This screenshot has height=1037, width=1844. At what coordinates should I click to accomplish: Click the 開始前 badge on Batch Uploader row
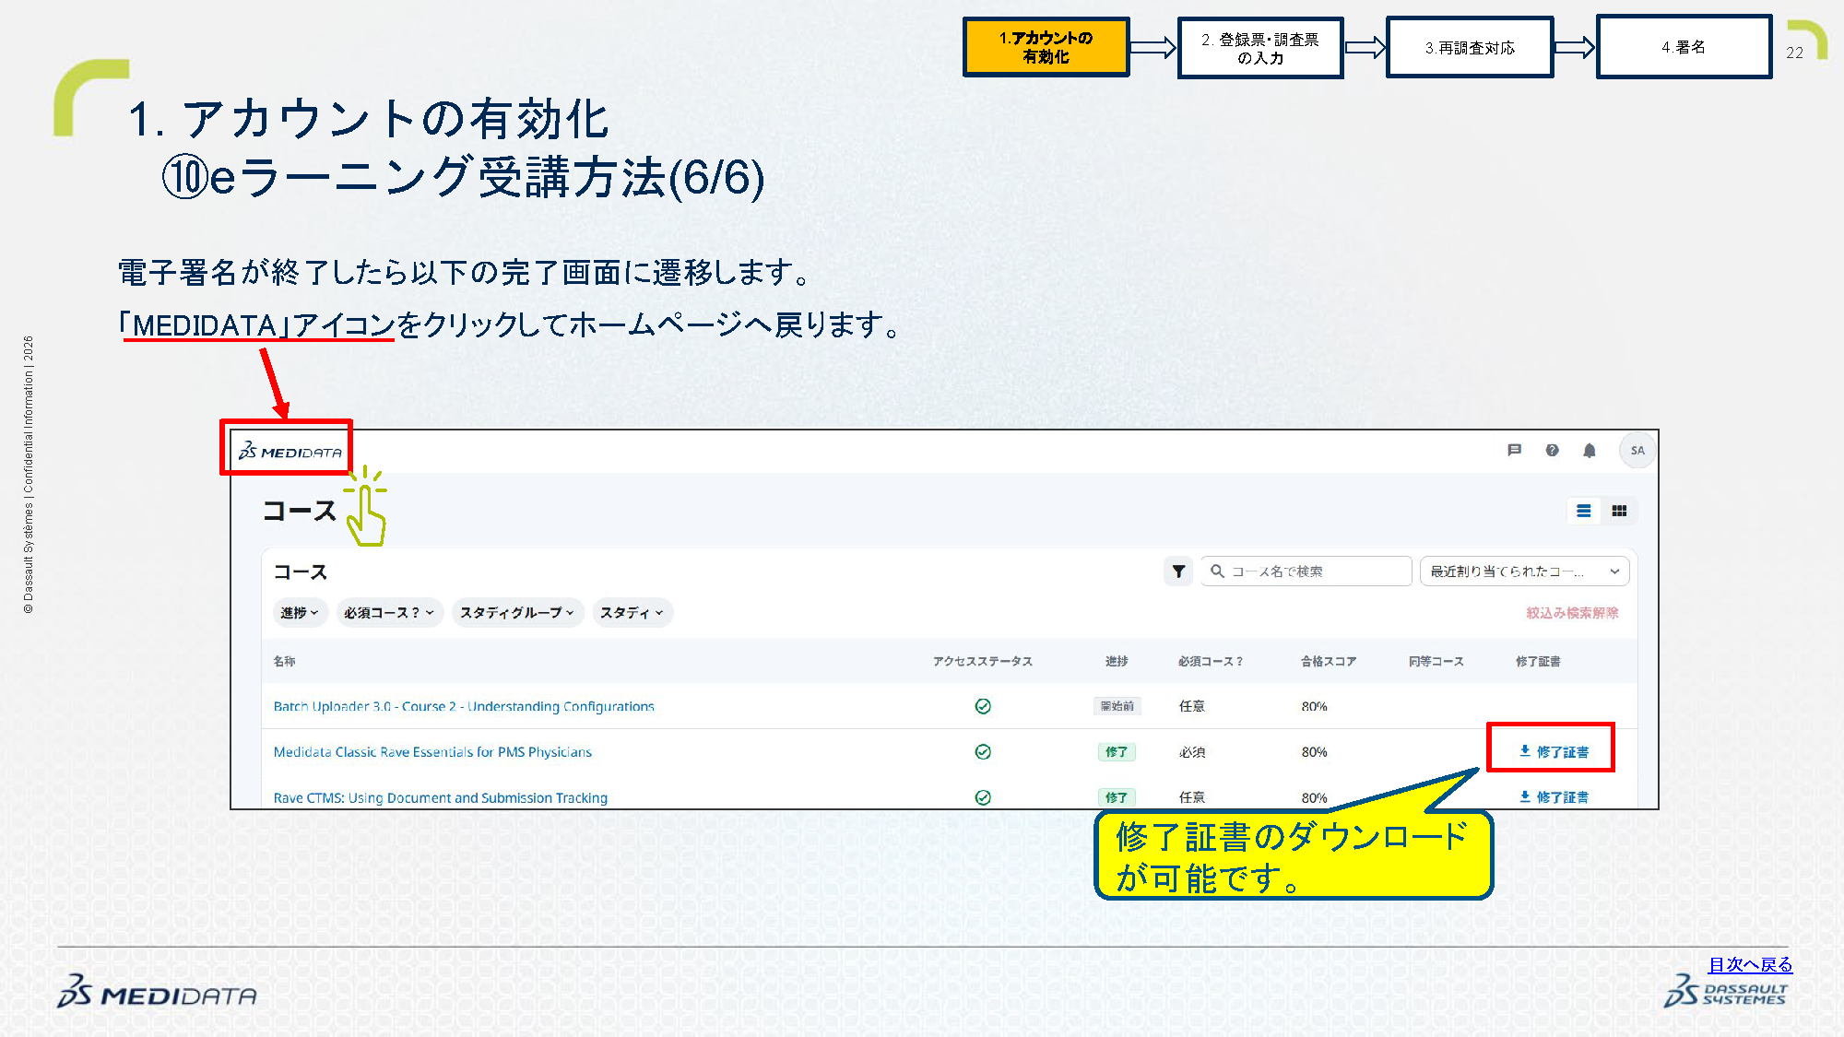pos(1117,706)
